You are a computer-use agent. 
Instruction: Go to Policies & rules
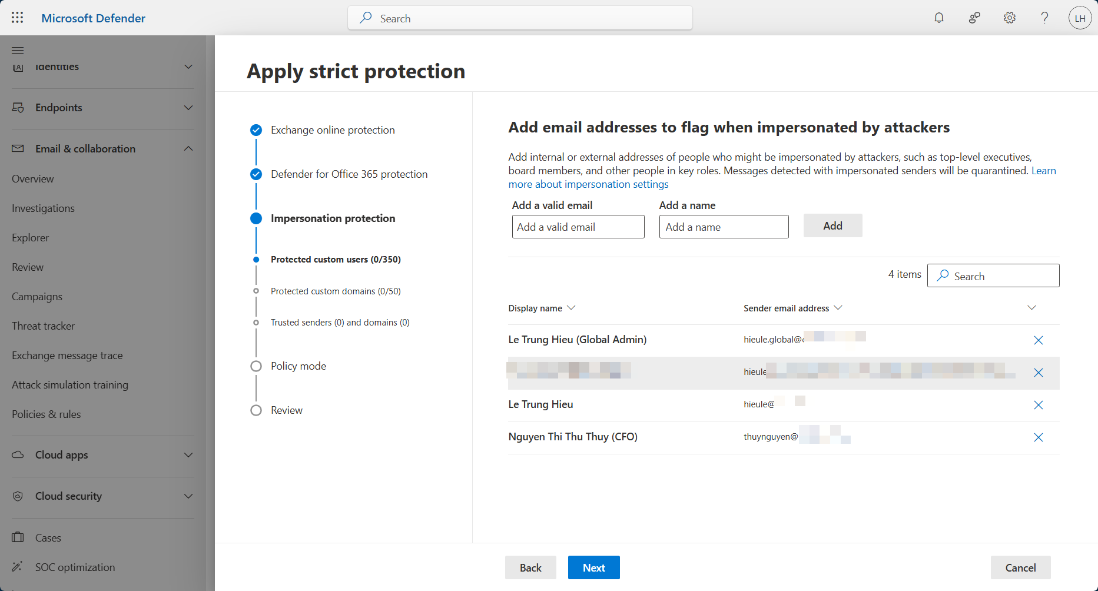click(x=47, y=414)
